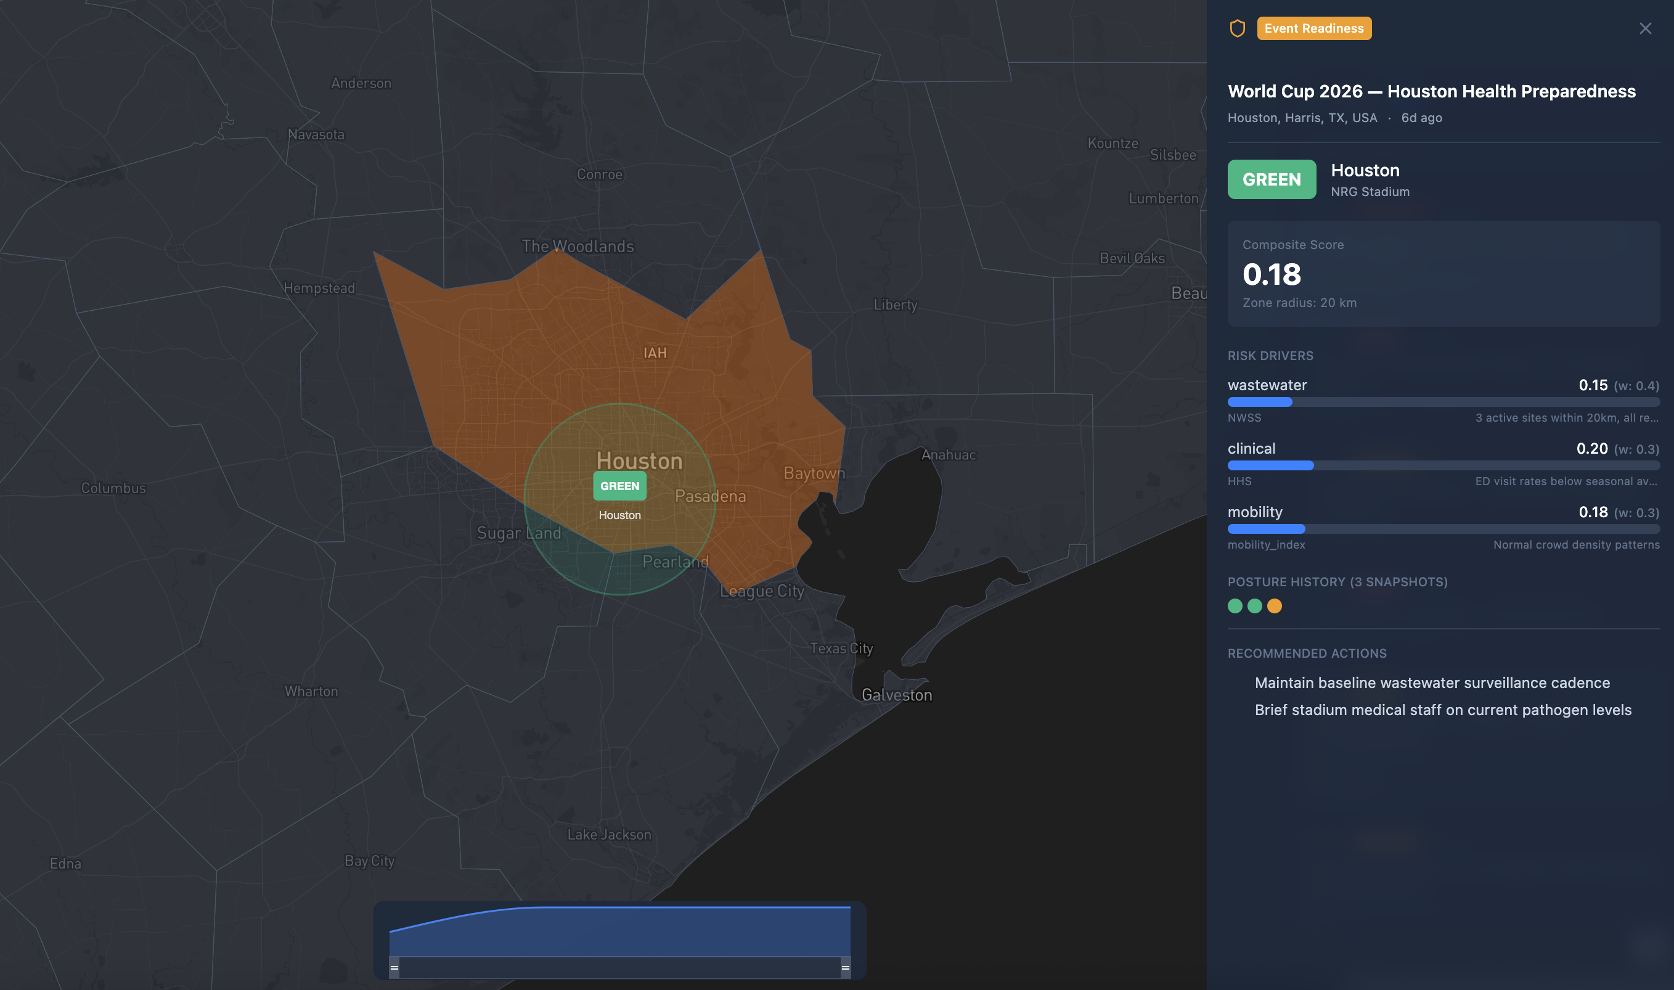This screenshot has height=990, width=1674.
Task: Collapse the RISK DRIVERS section
Action: click(x=1270, y=356)
